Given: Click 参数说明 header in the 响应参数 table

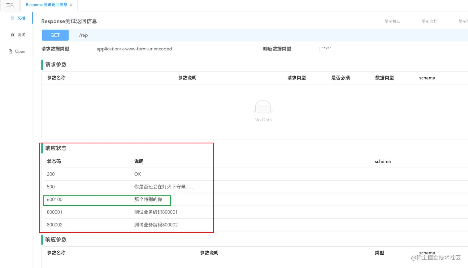Looking at the screenshot, I should (x=209, y=253).
